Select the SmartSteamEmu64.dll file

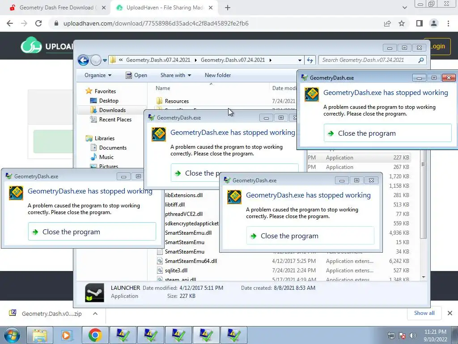(191, 261)
